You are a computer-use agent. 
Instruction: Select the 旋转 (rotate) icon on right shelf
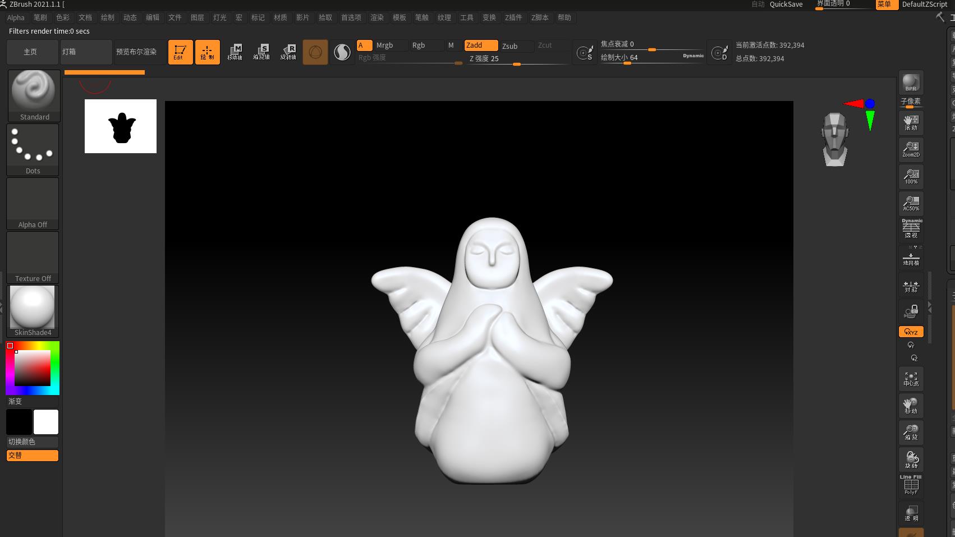[910, 459]
